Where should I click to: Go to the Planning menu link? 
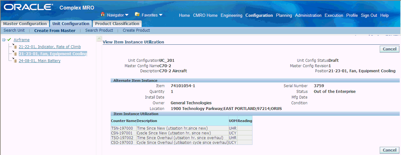[x=284, y=15]
